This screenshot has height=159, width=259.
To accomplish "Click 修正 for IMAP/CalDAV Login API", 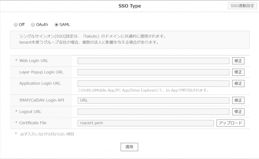I will (x=238, y=100).
